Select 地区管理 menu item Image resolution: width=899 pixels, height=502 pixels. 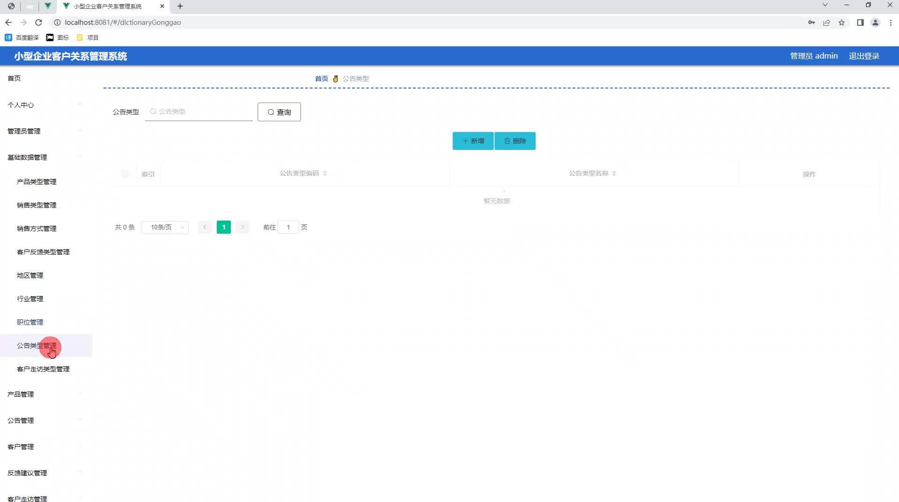[x=46, y=275]
